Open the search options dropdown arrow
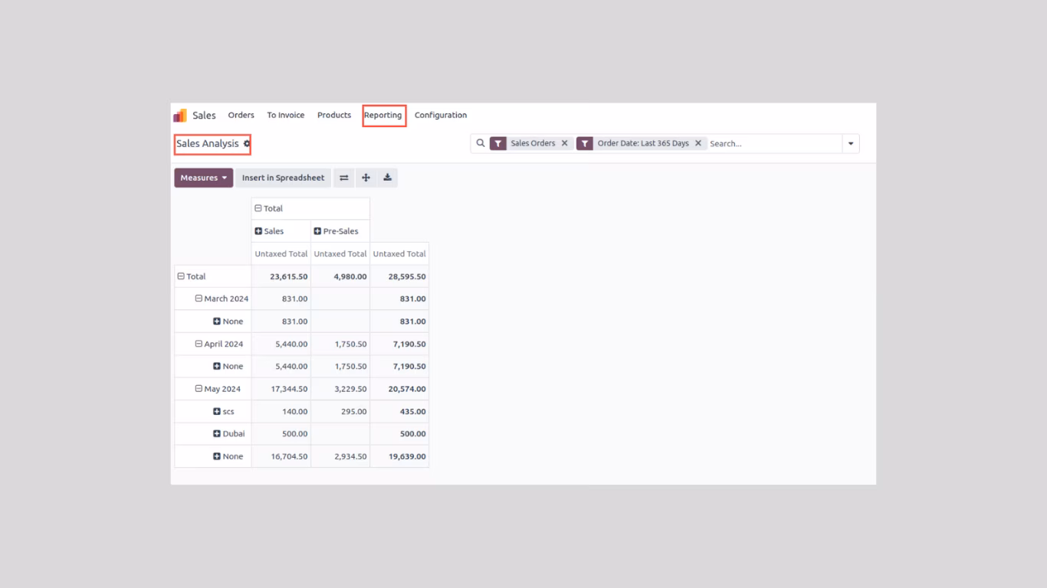 (x=851, y=144)
